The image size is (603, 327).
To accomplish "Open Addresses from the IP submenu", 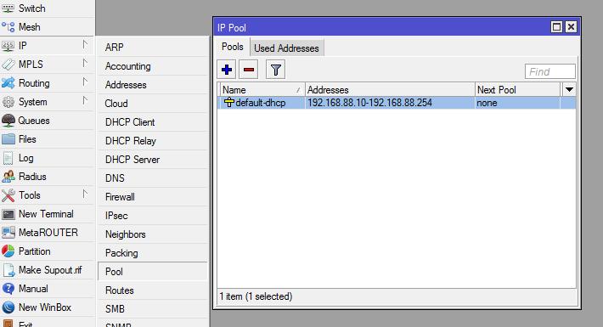I will 153,85.
